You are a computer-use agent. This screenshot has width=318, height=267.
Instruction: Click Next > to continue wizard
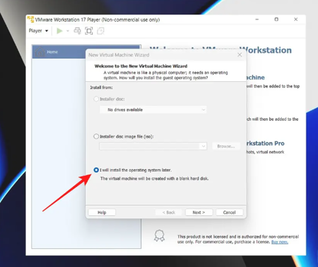pyautogui.click(x=199, y=212)
